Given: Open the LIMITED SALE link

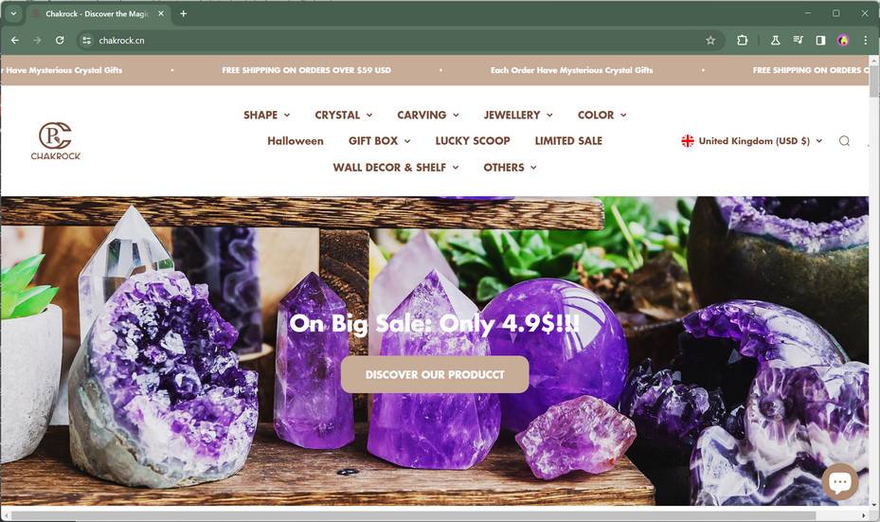Looking at the screenshot, I should point(568,141).
